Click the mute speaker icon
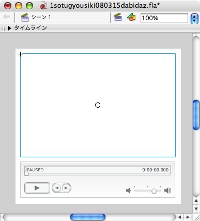This screenshot has height=221, width=200. coord(128,190)
